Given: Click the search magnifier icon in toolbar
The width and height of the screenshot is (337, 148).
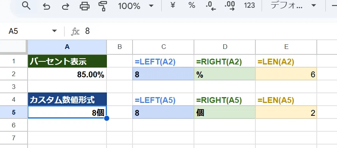Looking at the screenshot, I should click(x=26, y=6).
